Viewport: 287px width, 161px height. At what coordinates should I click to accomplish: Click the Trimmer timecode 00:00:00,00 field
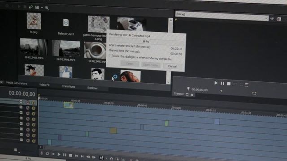[200, 90]
